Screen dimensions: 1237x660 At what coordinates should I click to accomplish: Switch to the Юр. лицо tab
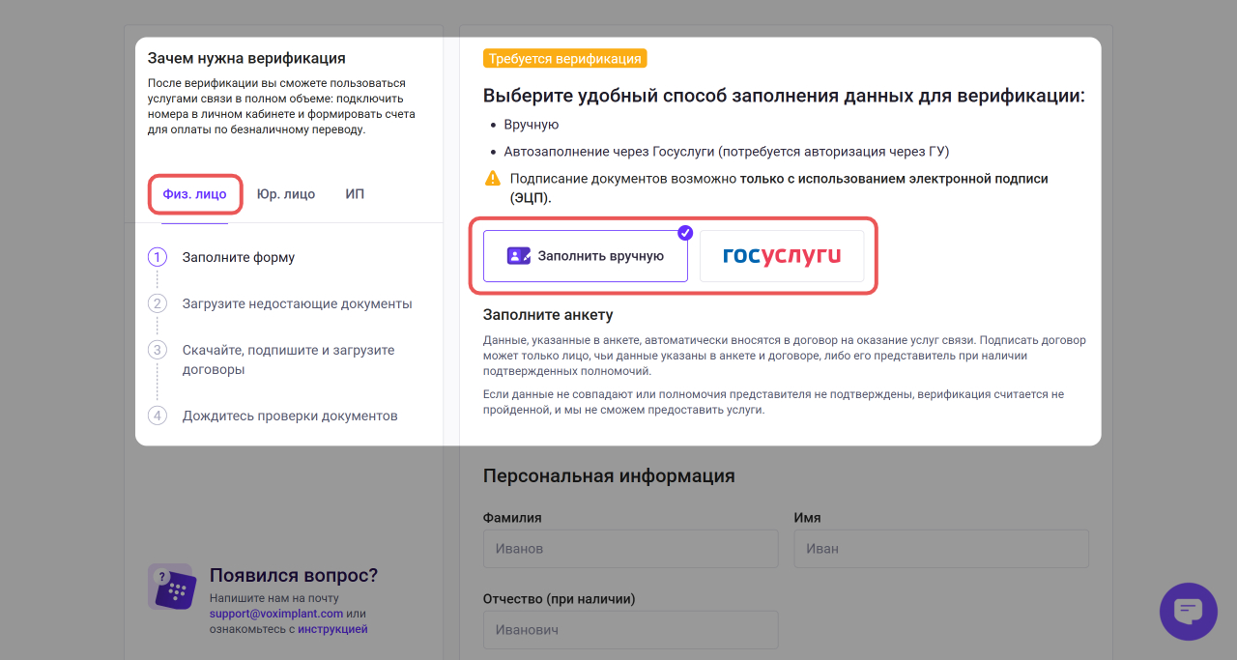tap(286, 193)
